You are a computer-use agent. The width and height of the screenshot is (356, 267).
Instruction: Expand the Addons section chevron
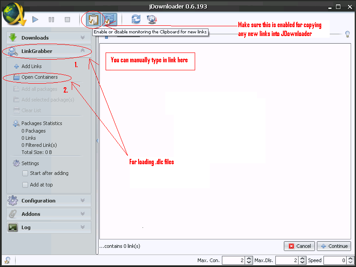pos(82,214)
